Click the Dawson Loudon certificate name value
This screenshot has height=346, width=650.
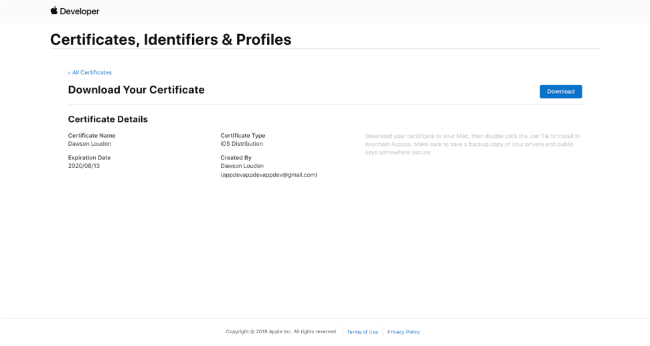[90, 144]
